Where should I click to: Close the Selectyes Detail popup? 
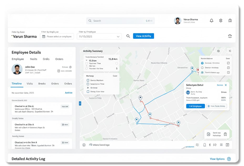coord(226,85)
